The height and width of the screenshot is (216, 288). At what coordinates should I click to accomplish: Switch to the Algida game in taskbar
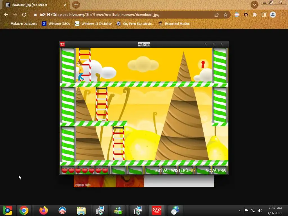click(x=156, y=210)
